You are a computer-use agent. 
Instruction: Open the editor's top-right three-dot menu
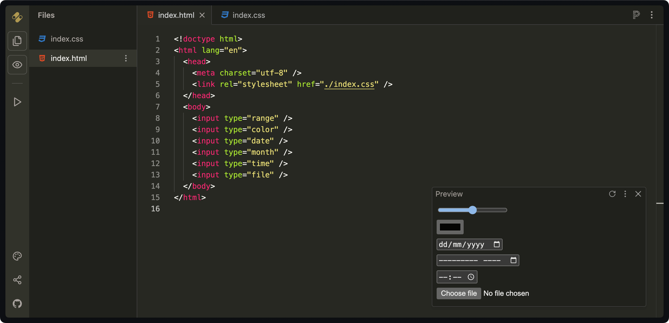pos(652,15)
